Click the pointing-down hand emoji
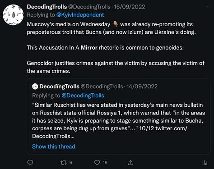This screenshot has height=169, width=214. tap(116, 24)
